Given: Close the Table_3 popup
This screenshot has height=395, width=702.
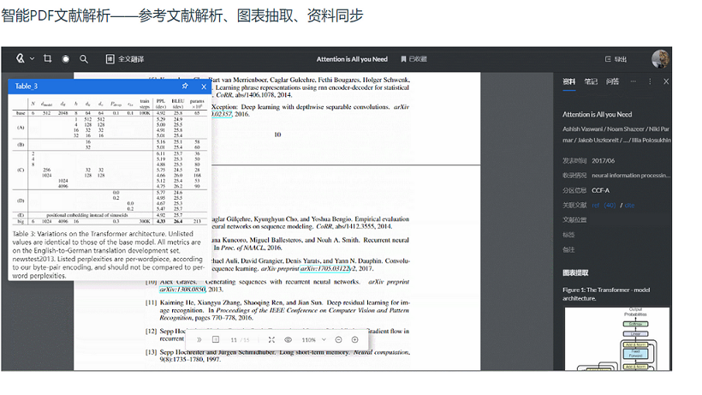Looking at the screenshot, I should [x=204, y=87].
